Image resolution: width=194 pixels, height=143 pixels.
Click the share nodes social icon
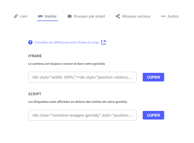(x=118, y=16)
